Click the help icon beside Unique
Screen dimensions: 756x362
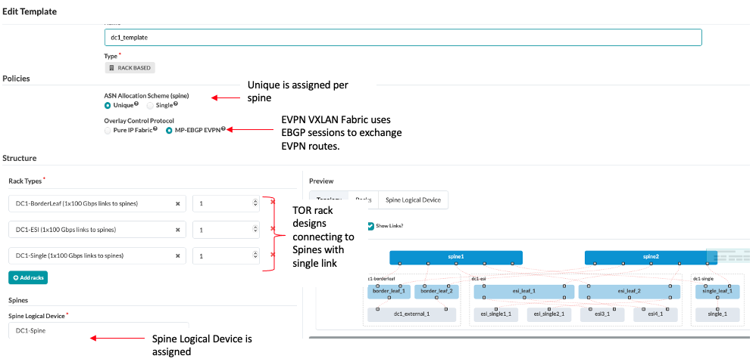point(137,104)
